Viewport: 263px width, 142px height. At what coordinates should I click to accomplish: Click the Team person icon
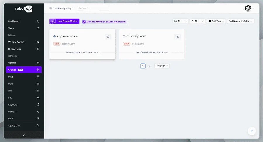point(38,29)
